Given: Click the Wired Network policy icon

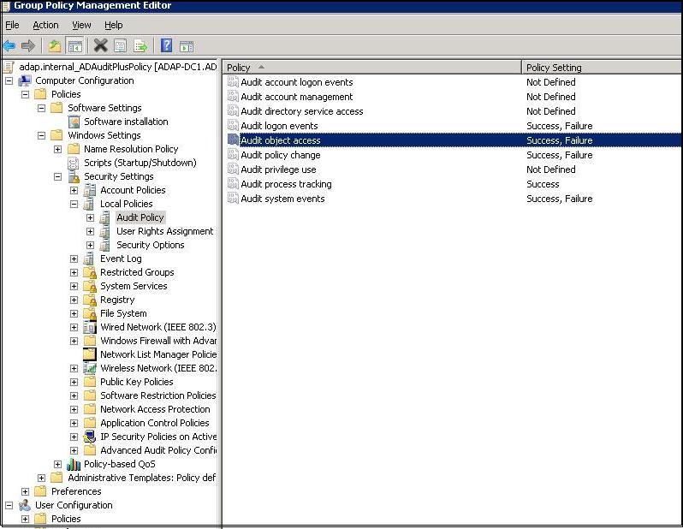Looking at the screenshot, I should click(90, 327).
